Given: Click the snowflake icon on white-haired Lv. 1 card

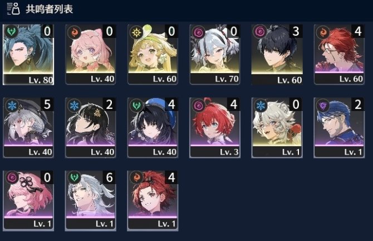Looking at the screenshot, I should [261, 105].
